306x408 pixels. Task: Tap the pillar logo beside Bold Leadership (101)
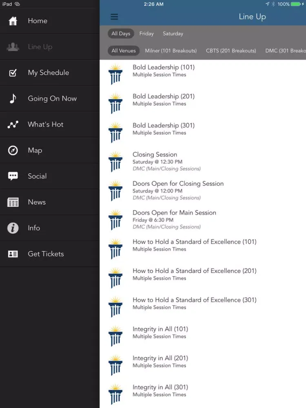pos(115,74)
